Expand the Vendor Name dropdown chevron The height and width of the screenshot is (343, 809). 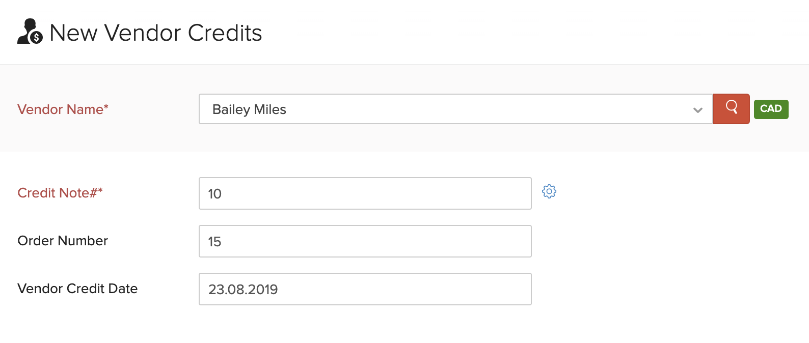[697, 109]
